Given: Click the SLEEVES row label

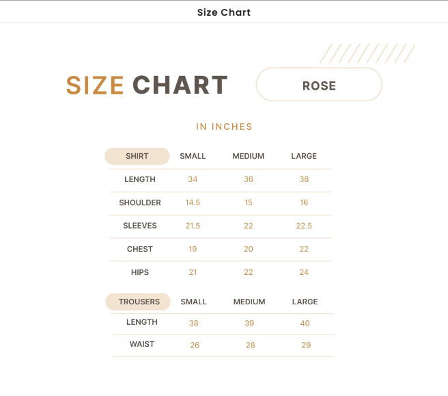Looking at the screenshot, I should [140, 226].
